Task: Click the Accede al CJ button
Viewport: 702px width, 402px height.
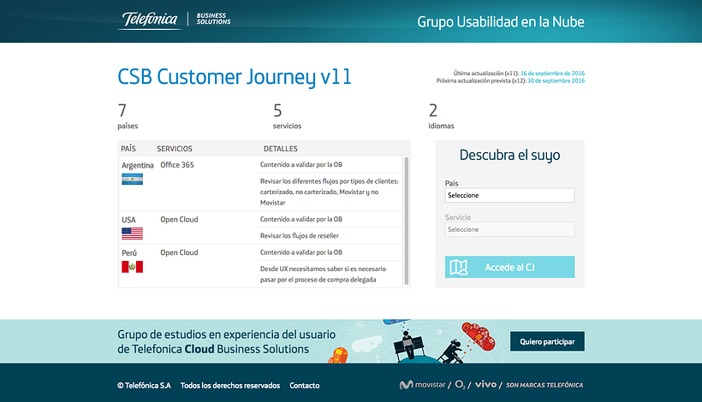Action: point(509,267)
